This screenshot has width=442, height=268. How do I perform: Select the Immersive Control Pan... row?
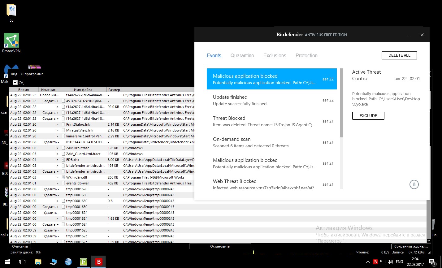pos(102,136)
